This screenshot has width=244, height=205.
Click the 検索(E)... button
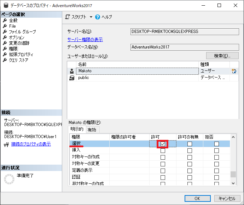pyautogui.click(x=222, y=56)
